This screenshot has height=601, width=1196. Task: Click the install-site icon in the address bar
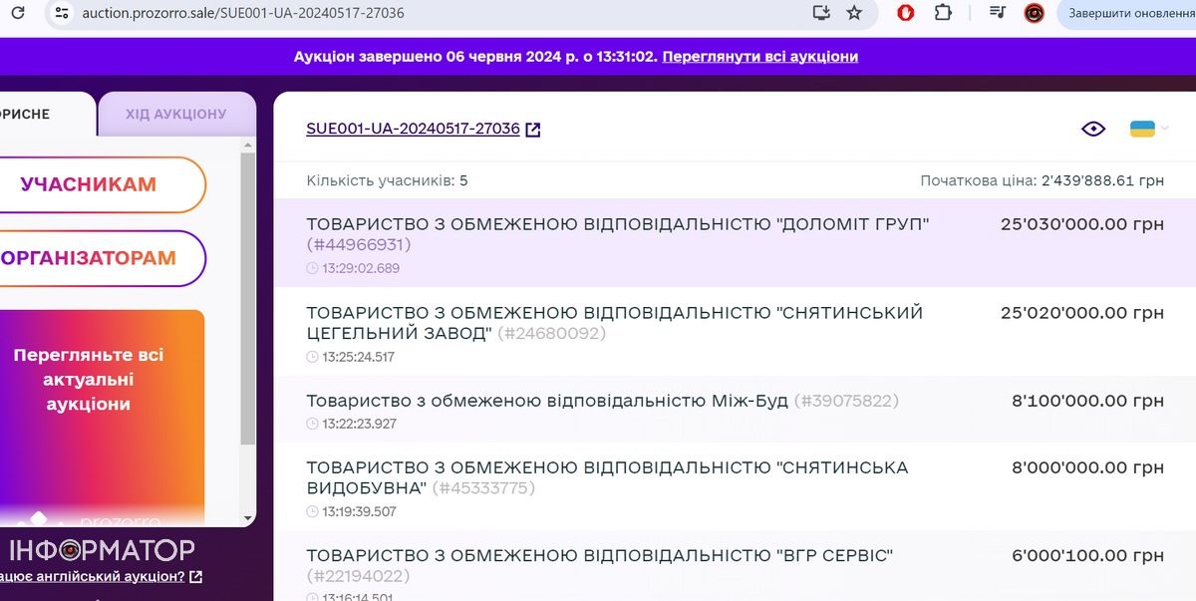coord(819,14)
